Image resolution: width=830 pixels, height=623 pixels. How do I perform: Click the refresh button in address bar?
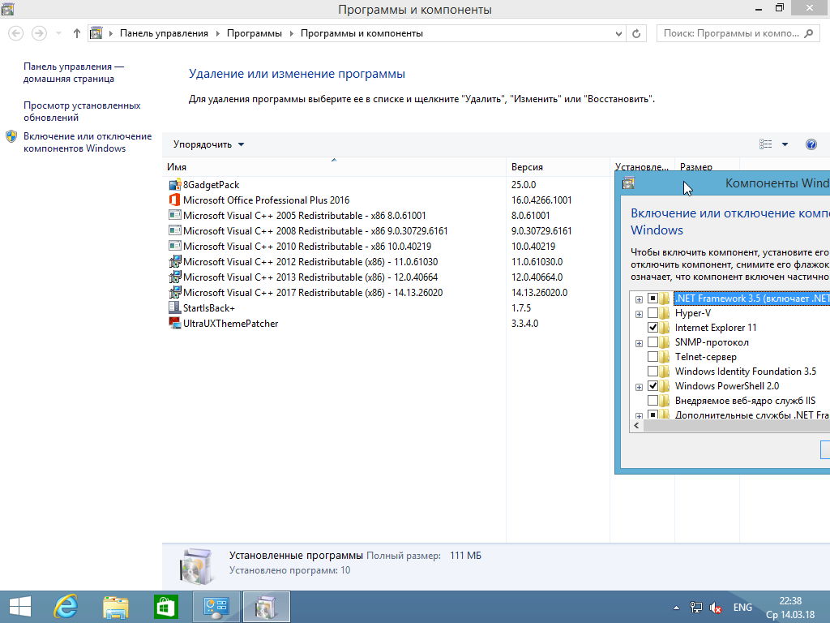[636, 33]
